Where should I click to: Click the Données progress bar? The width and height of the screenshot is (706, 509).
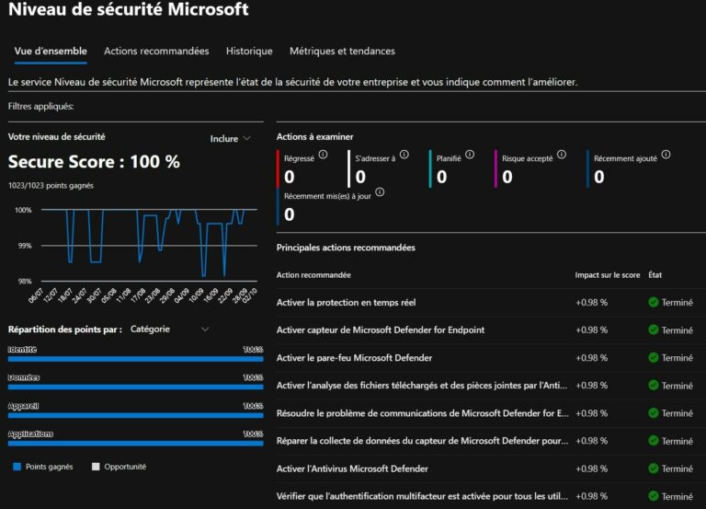coord(135,387)
